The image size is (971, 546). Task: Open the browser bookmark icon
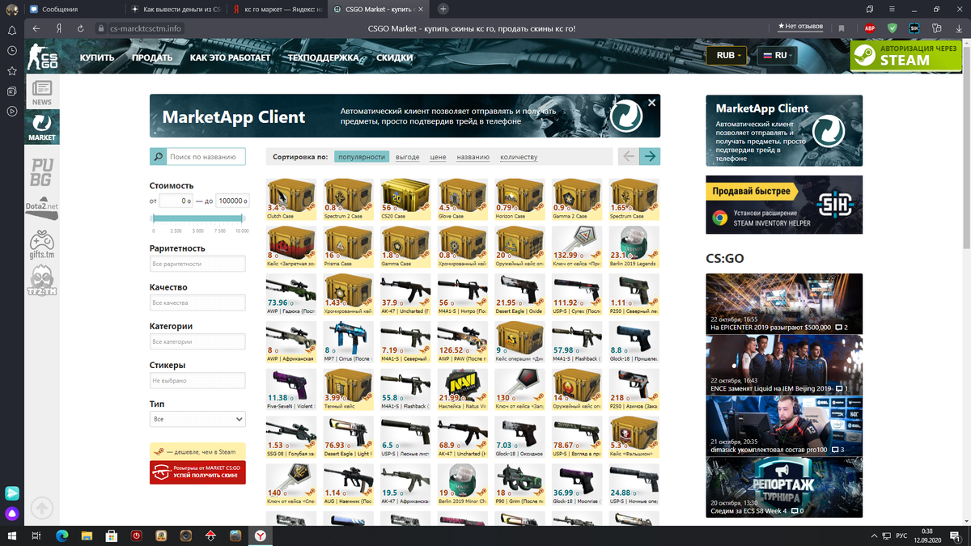coord(842,28)
